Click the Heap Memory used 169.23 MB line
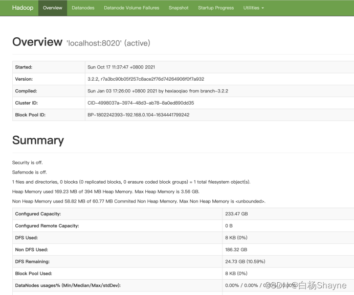The width and height of the screenshot is (354, 295). click(x=106, y=191)
